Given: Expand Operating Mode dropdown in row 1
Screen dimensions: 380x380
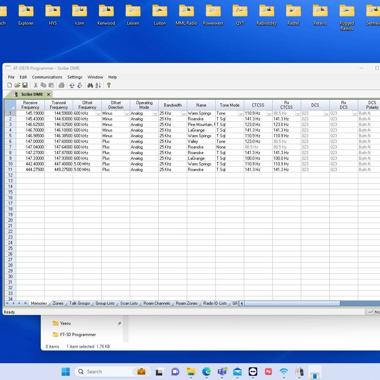Looking at the screenshot, I should [156, 113].
